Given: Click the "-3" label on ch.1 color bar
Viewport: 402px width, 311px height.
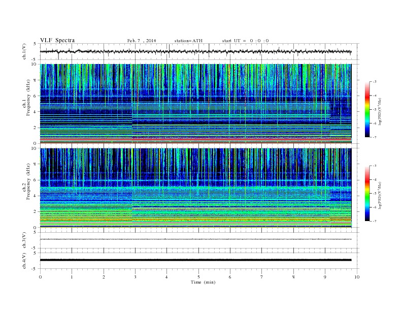Looking at the screenshot, I should [x=374, y=82].
